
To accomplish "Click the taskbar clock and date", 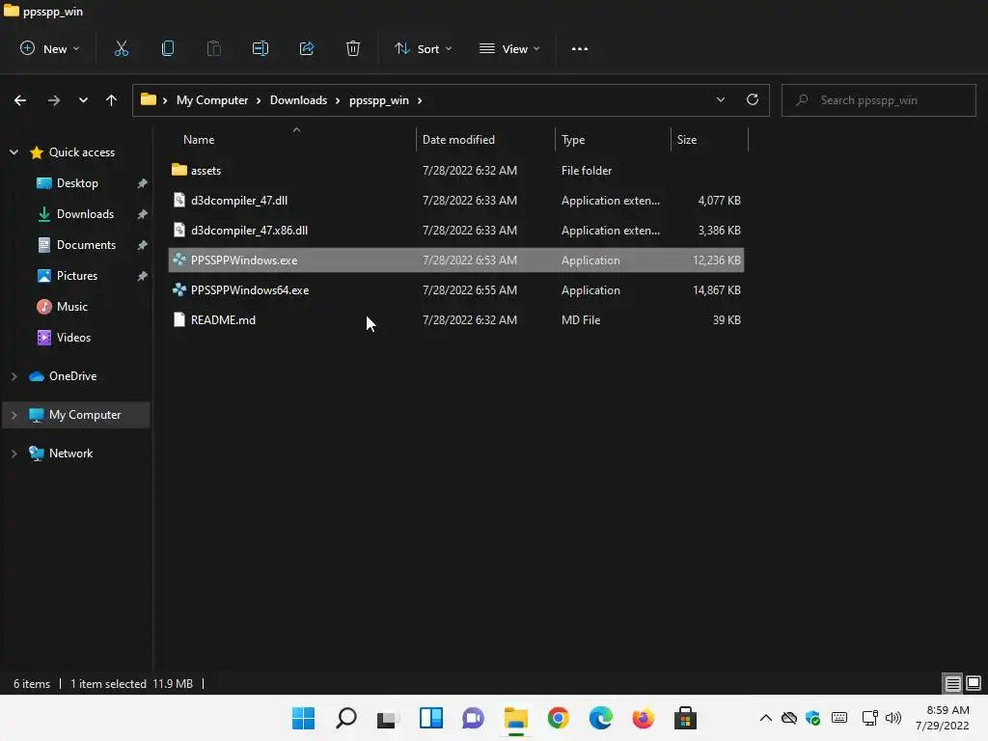I will [942, 718].
